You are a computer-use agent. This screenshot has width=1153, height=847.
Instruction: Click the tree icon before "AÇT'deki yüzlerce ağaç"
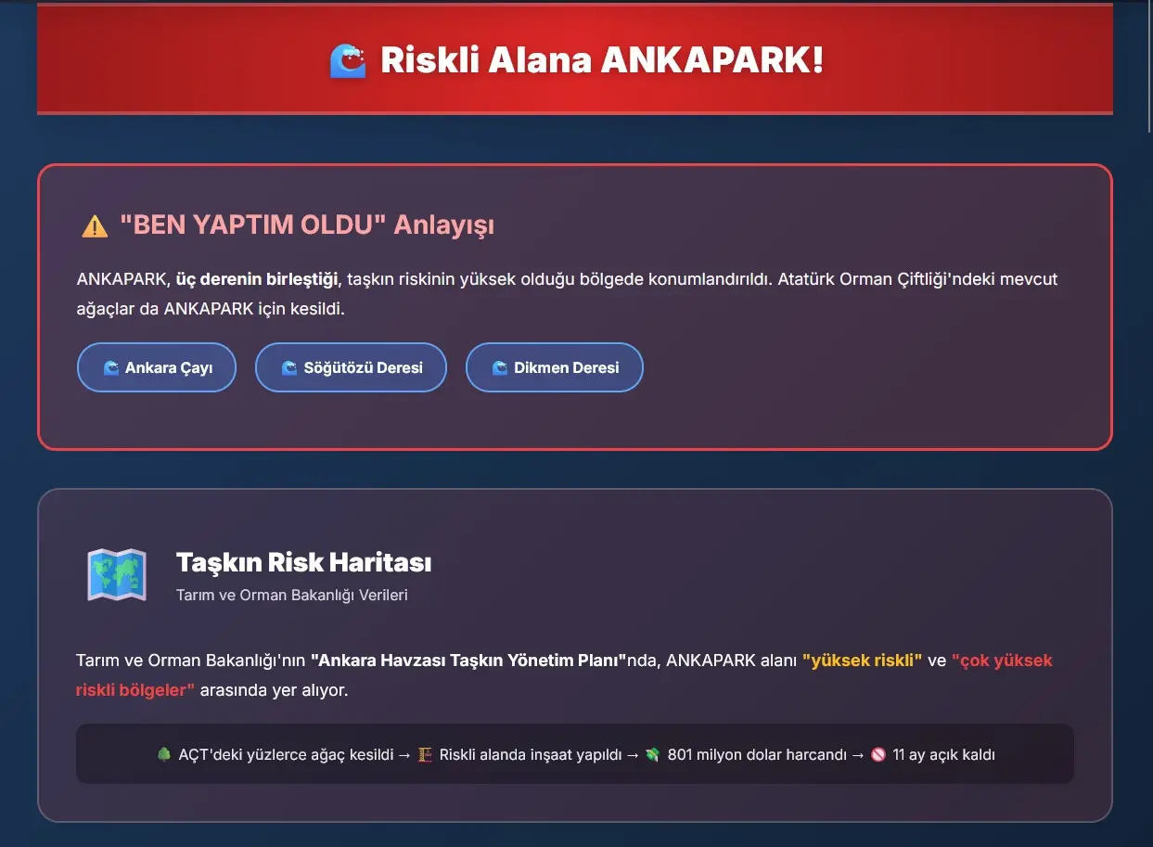pyautogui.click(x=164, y=754)
